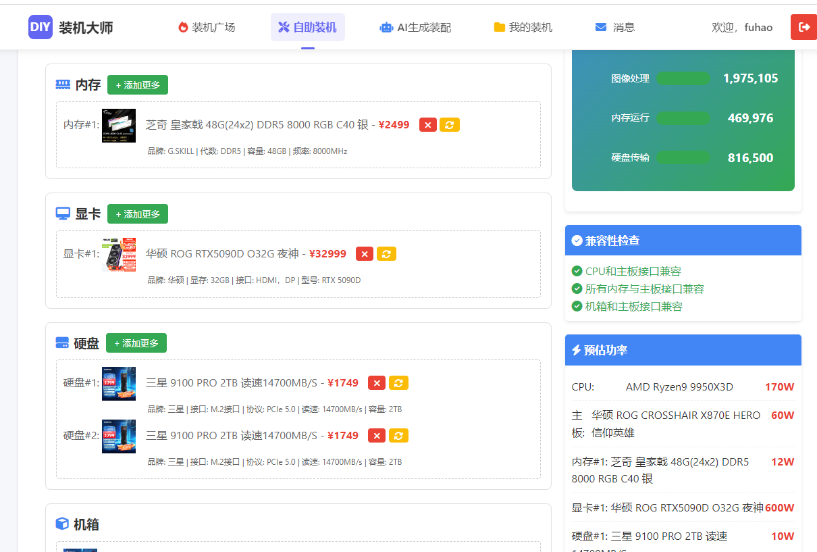Viewport: 817px width, 552px height.
Task: Replace 硬盘#2 using yellow refresh button
Action: [x=398, y=436]
